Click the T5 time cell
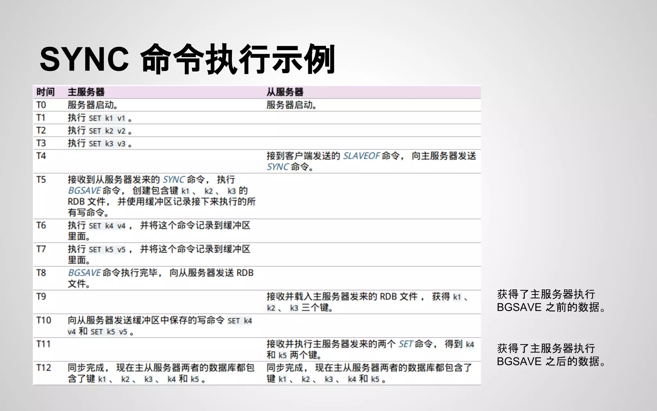The image size is (657, 411). click(41, 179)
